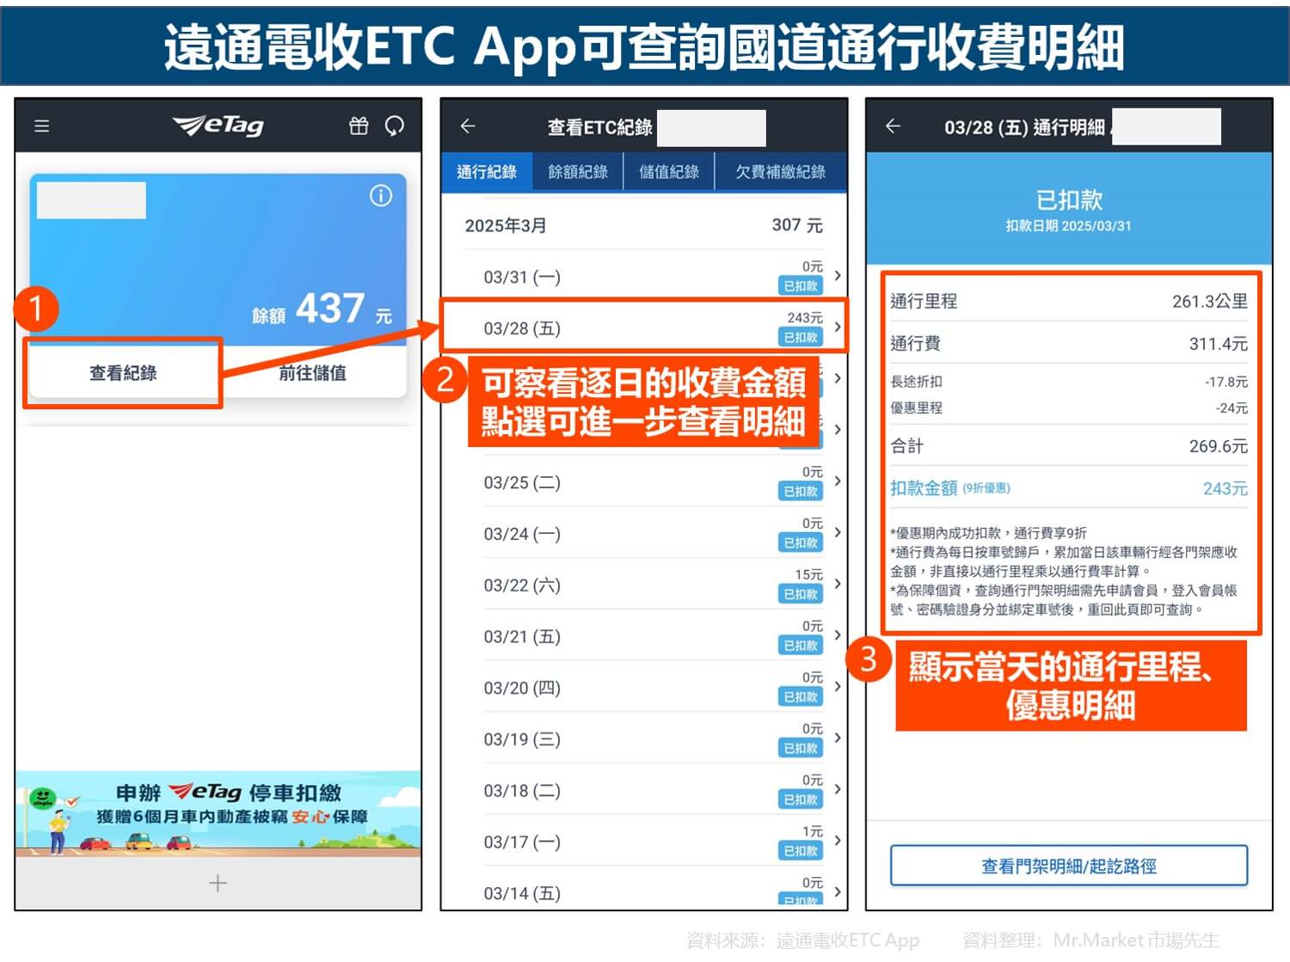Viewport: 1290px width, 962px height.
Task: Click 通行里程 261.3公里 value
Action: pyautogui.click(x=1209, y=301)
